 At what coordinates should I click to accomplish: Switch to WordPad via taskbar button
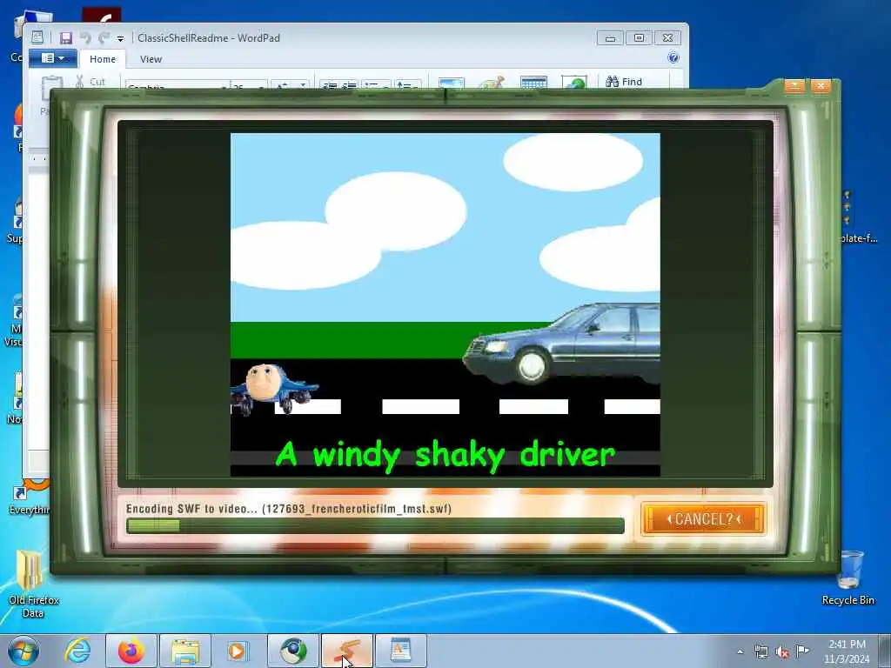(400, 651)
